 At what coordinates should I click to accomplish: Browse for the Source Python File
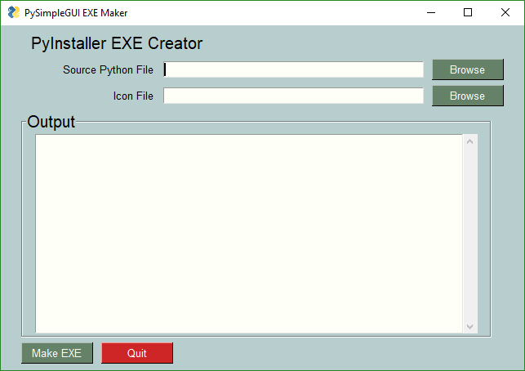pos(467,69)
